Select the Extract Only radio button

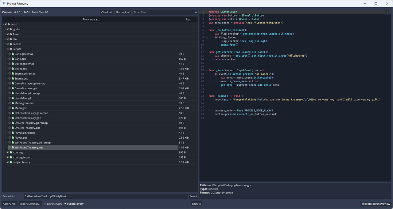[45, 204]
